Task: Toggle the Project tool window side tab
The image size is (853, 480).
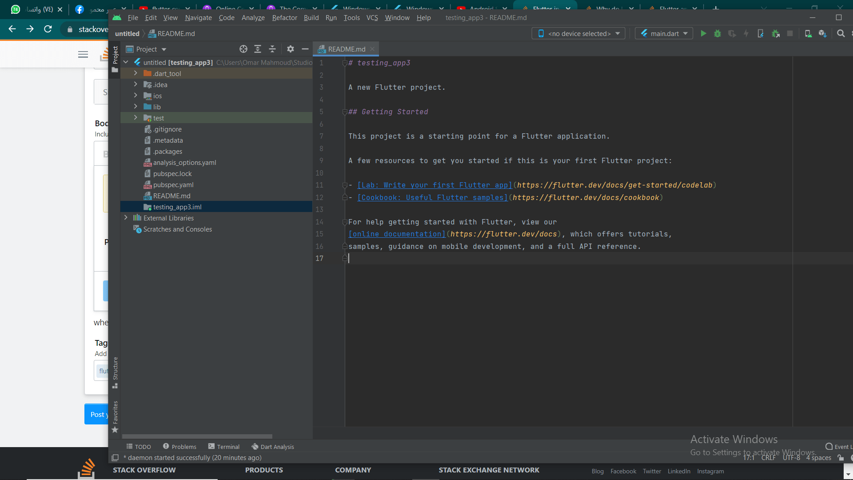Action: pyautogui.click(x=115, y=55)
